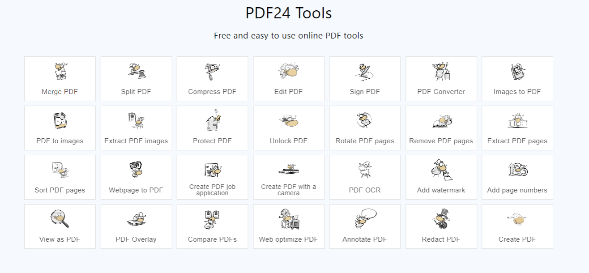Open the Webpage to PDF icon
589x273 pixels.
click(136, 170)
